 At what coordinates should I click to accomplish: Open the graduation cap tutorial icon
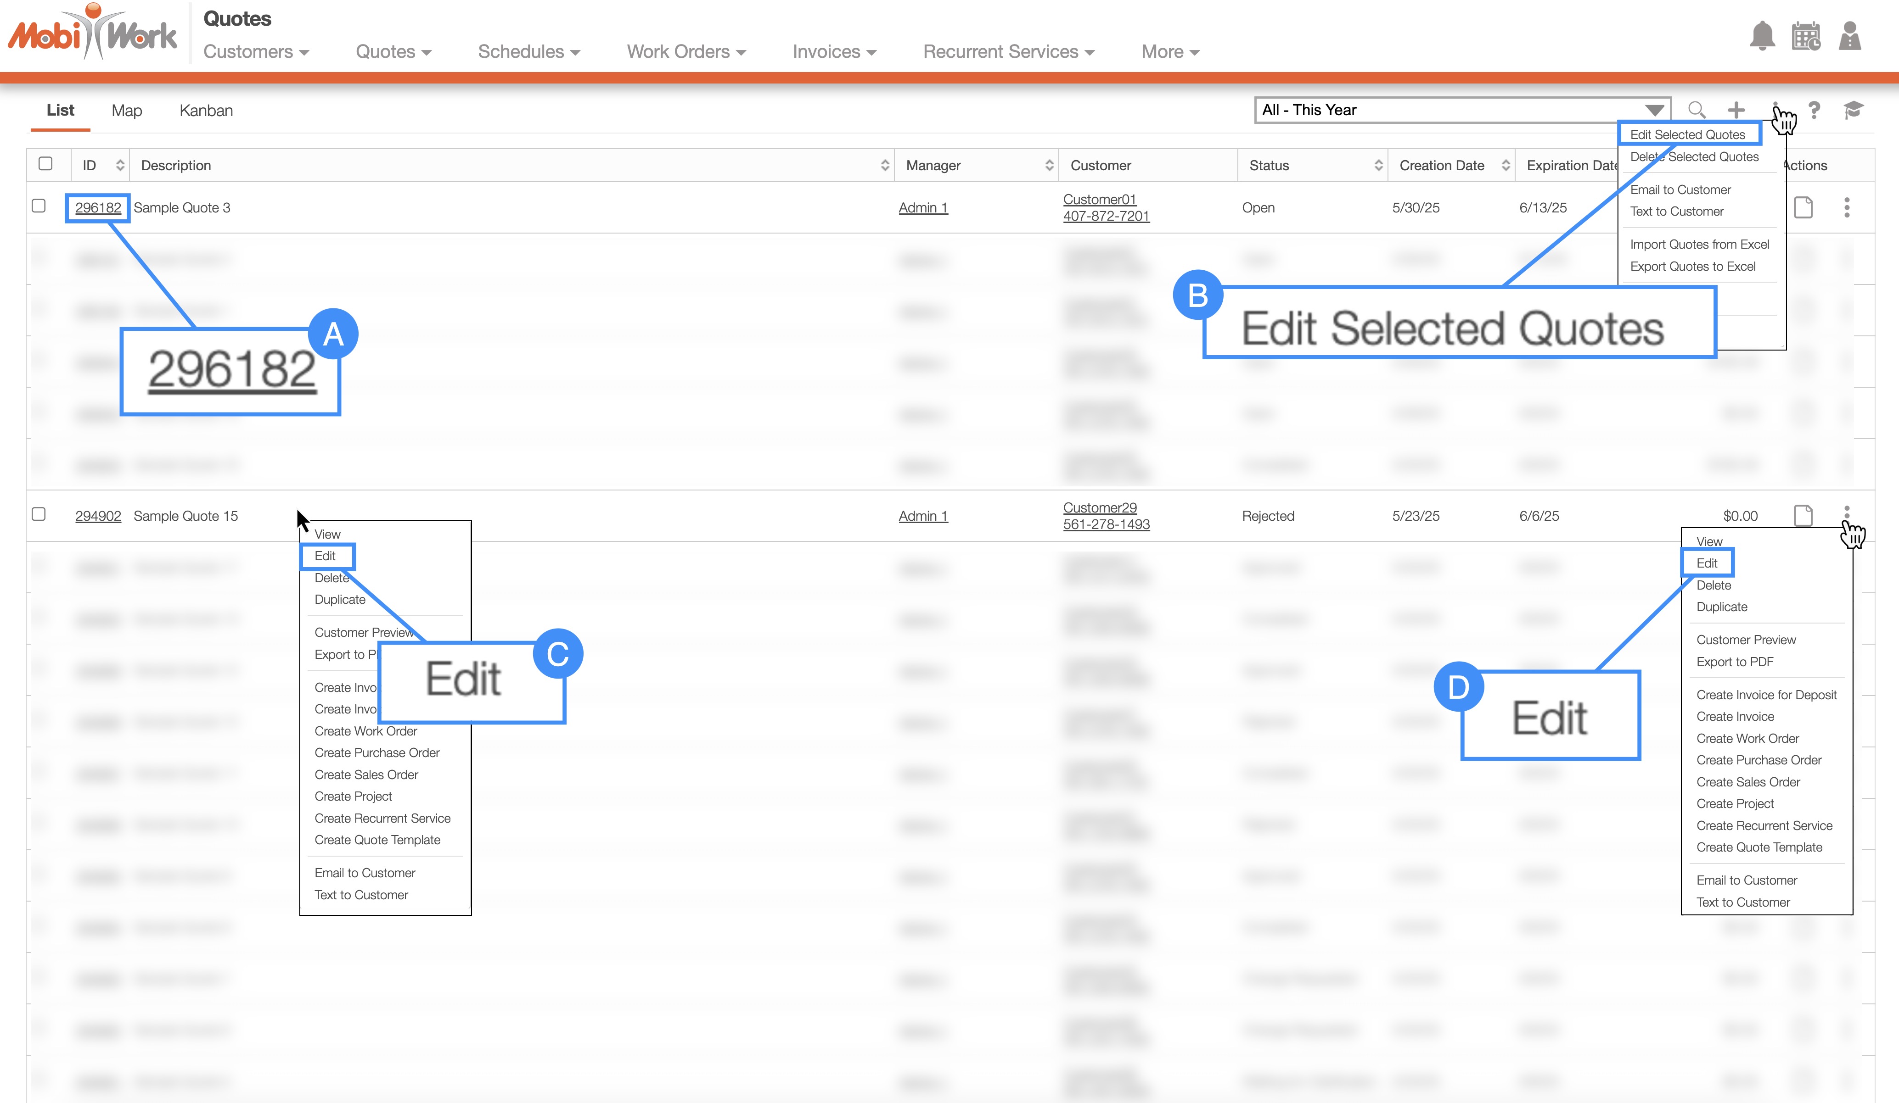(x=1853, y=110)
